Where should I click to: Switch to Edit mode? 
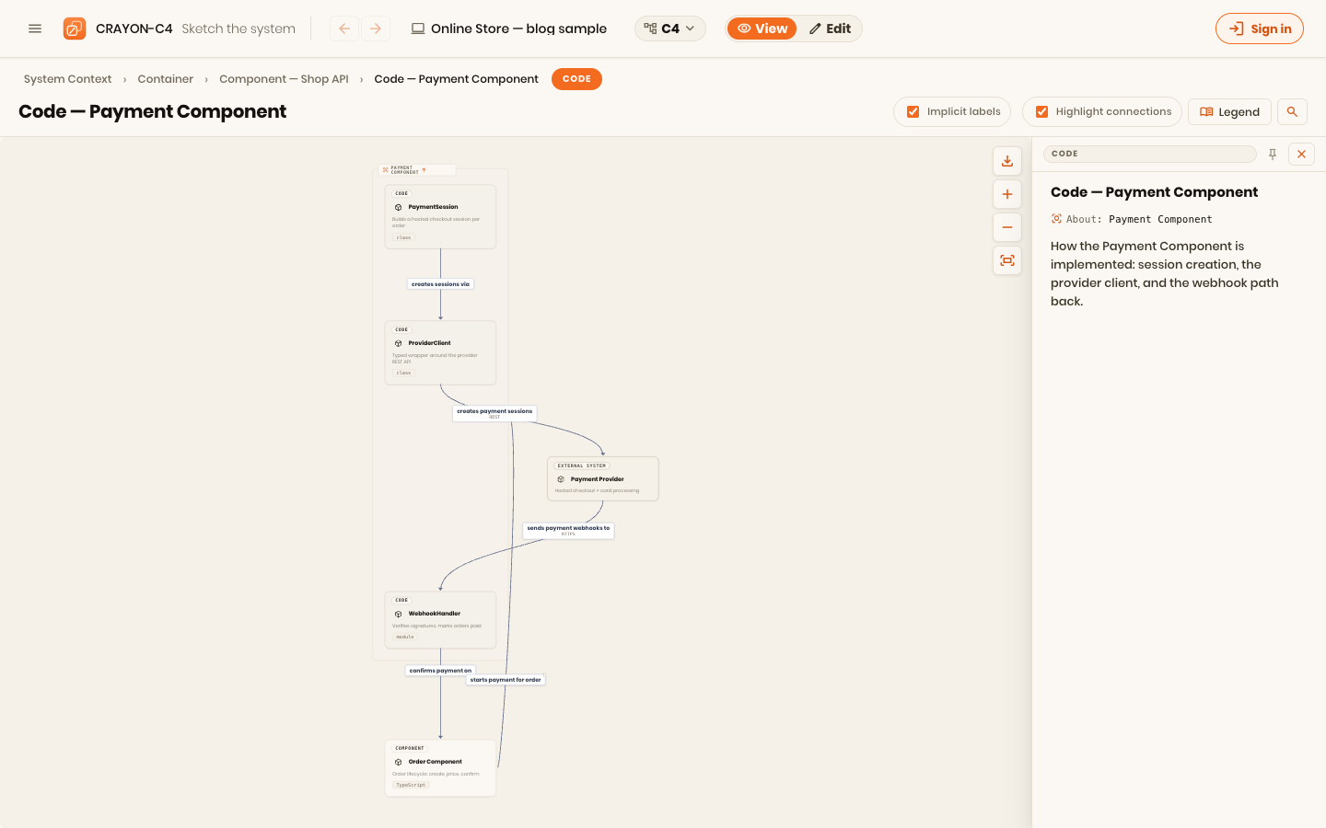pyautogui.click(x=830, y=29)
